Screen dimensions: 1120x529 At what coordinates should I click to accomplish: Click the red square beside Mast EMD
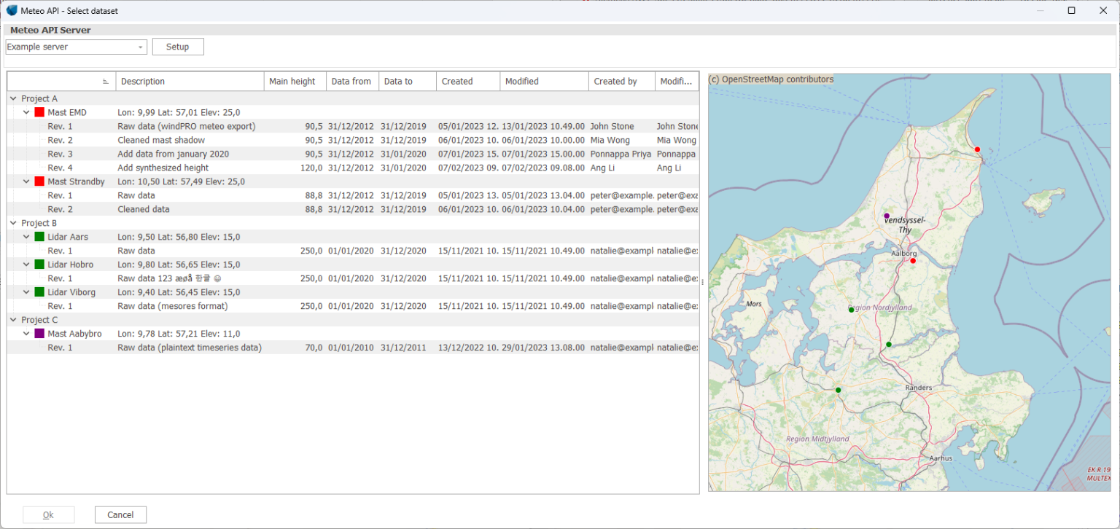point(39,112)
